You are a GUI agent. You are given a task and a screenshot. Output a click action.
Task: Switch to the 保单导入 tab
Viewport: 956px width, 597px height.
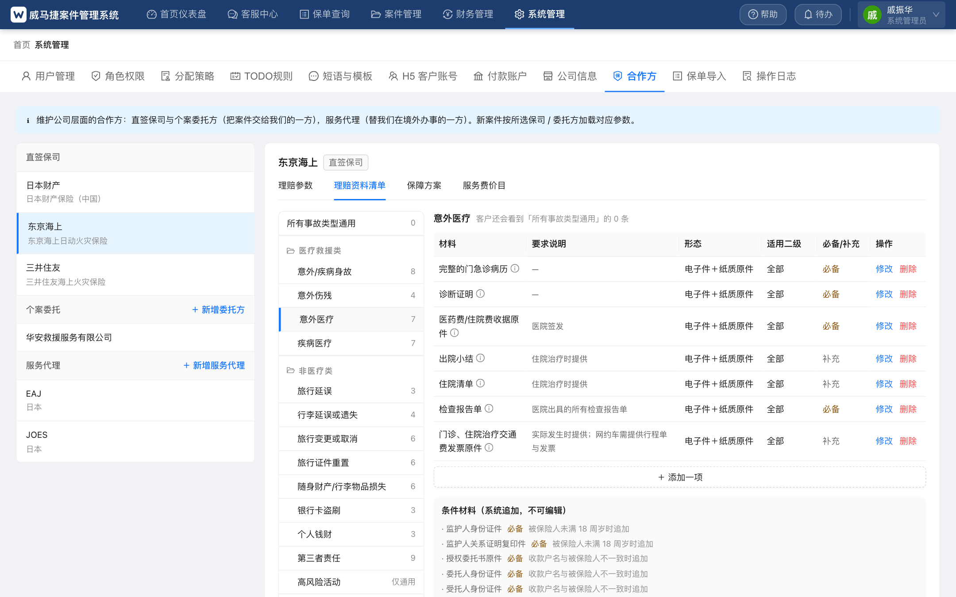tap(699, 76)
